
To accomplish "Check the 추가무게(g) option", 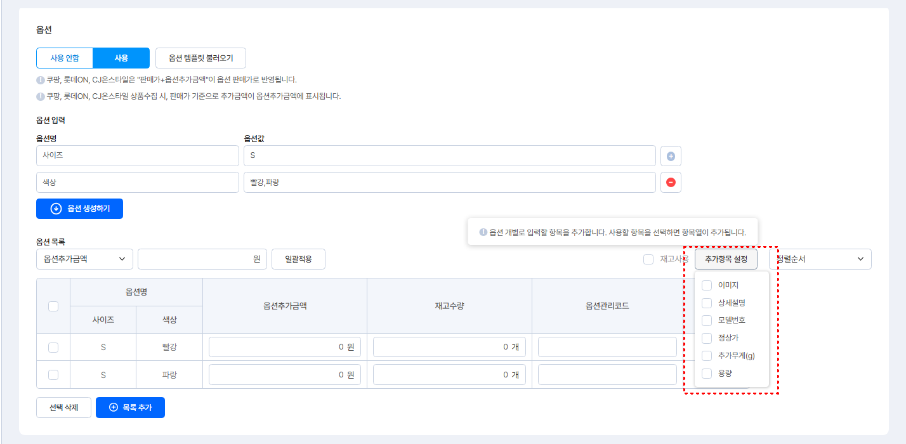I will click(x=707, y=356).
